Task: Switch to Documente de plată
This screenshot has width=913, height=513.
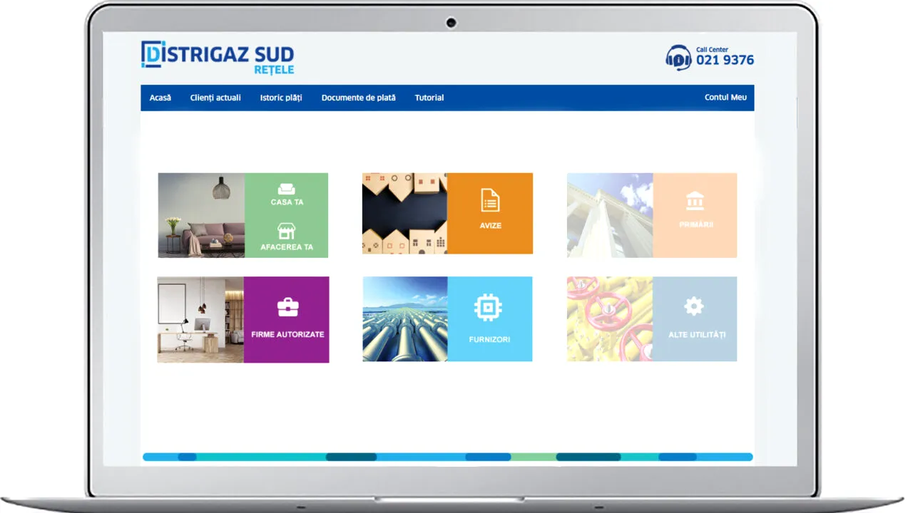Action: click(358, 98)
